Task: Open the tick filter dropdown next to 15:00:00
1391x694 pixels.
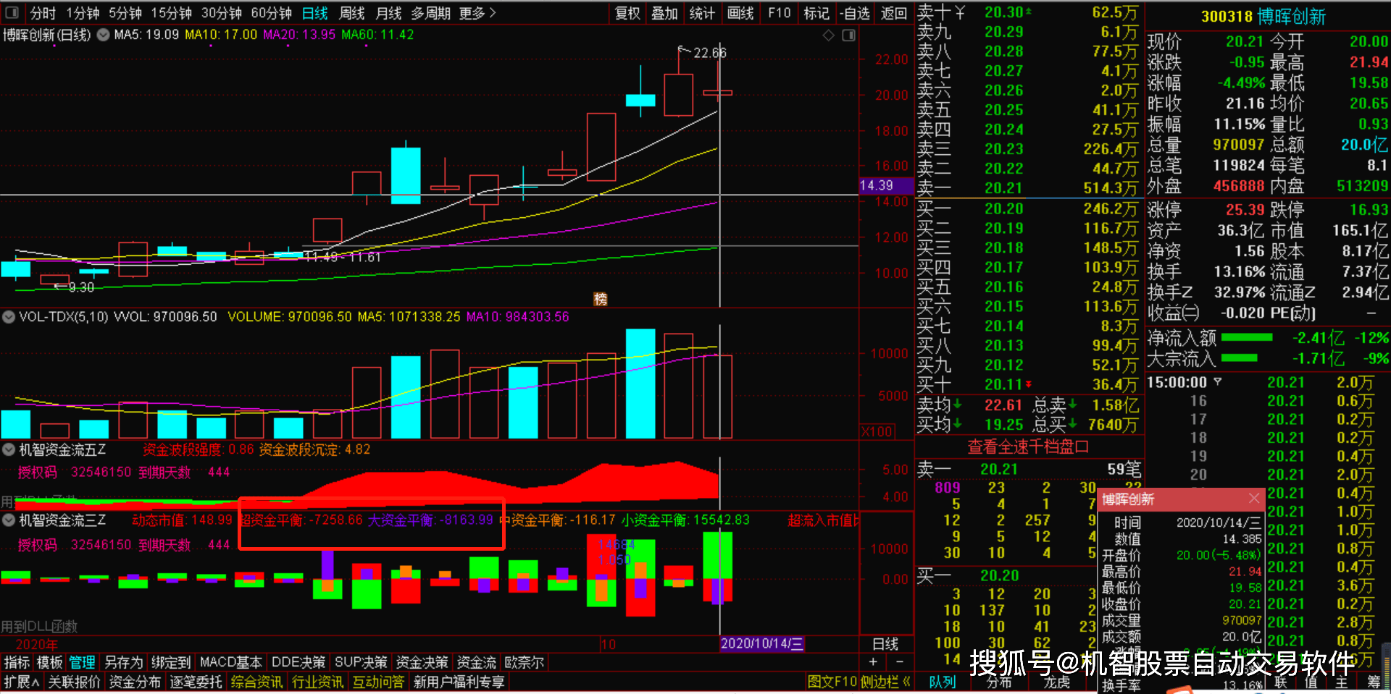Action: 1218,381
